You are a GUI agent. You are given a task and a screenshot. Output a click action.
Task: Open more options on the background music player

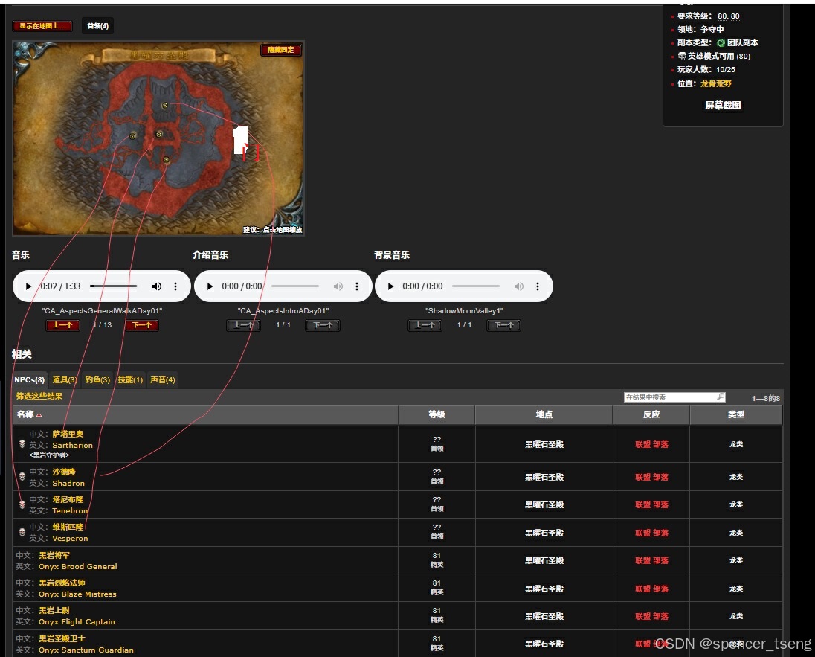point(538,286)
